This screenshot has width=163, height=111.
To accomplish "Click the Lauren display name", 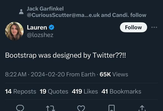I will 37,28.
